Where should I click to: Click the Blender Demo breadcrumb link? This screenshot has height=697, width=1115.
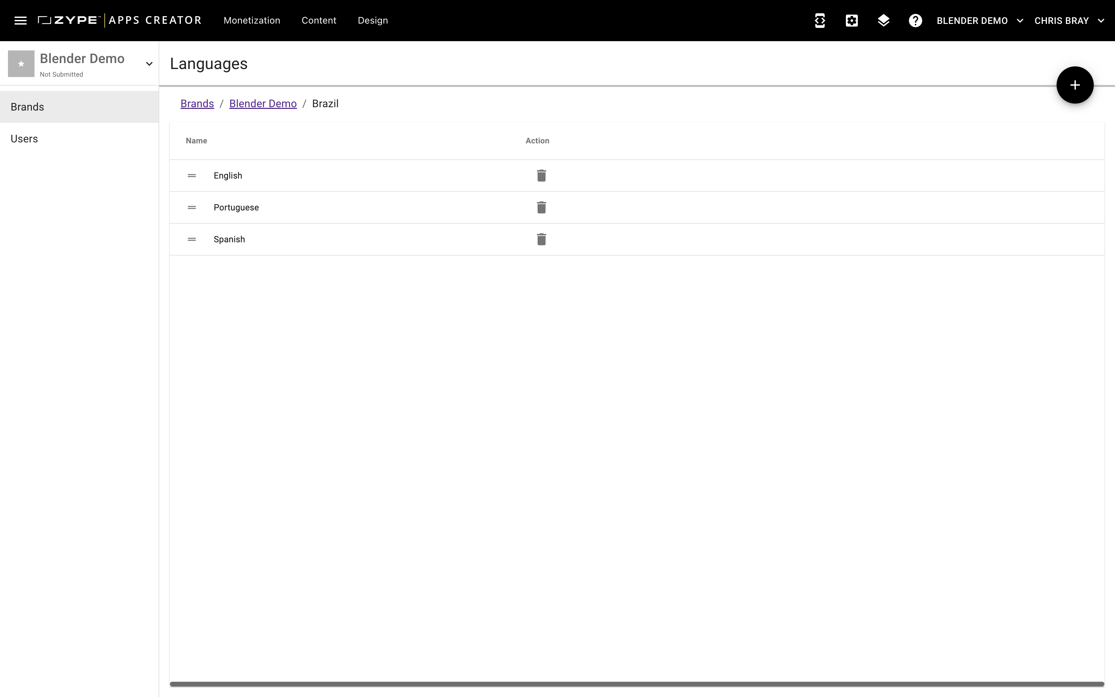click(262, 103)
